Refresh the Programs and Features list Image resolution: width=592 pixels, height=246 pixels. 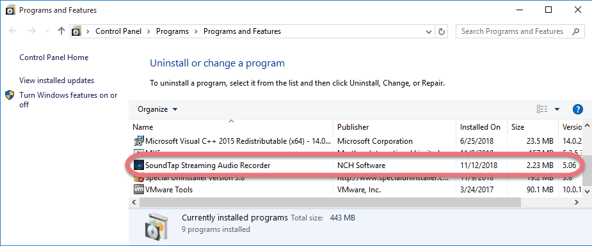tap(441, 32)
